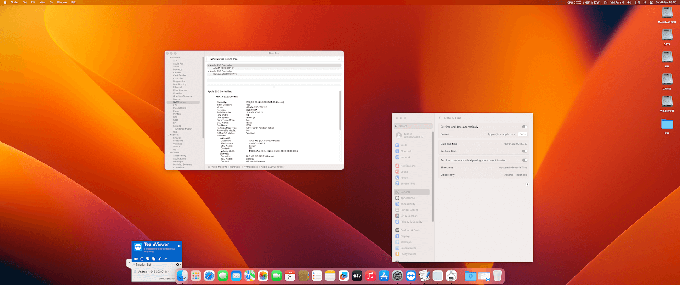
Task: Open Trash in the Dock
Action: pyautogui.click(x=498, y=276)
